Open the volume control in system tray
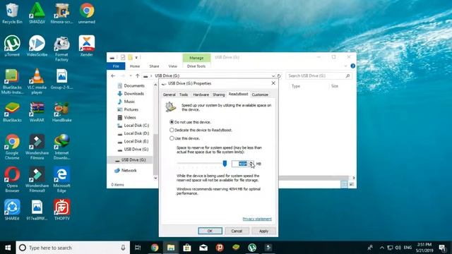452x254 pixels. click(x=398, y=248)
